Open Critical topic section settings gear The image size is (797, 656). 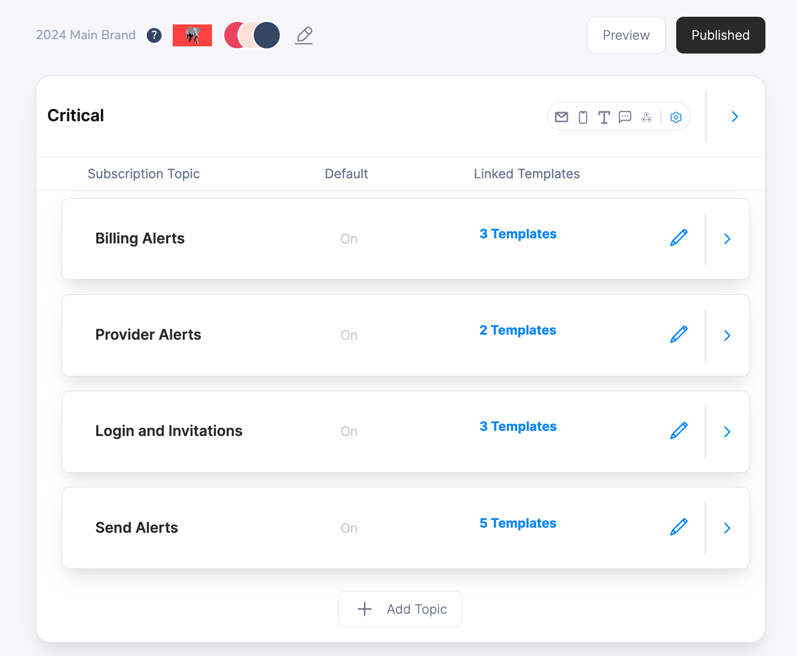(676, 117)
